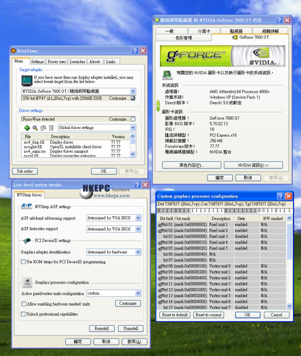Click NVIDIA title bar icon in properties window
This screenshot has width=301, height=356.
pos(156,20)
